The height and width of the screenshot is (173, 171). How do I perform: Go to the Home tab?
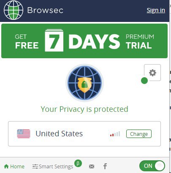click(14, 166)
